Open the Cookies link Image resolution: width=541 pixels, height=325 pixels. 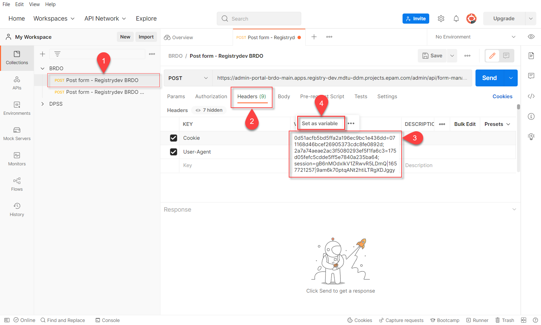(502, 97)
